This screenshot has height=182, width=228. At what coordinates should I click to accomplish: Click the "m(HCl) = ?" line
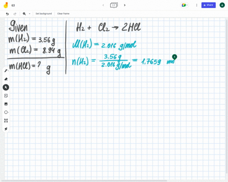(25, 66)
